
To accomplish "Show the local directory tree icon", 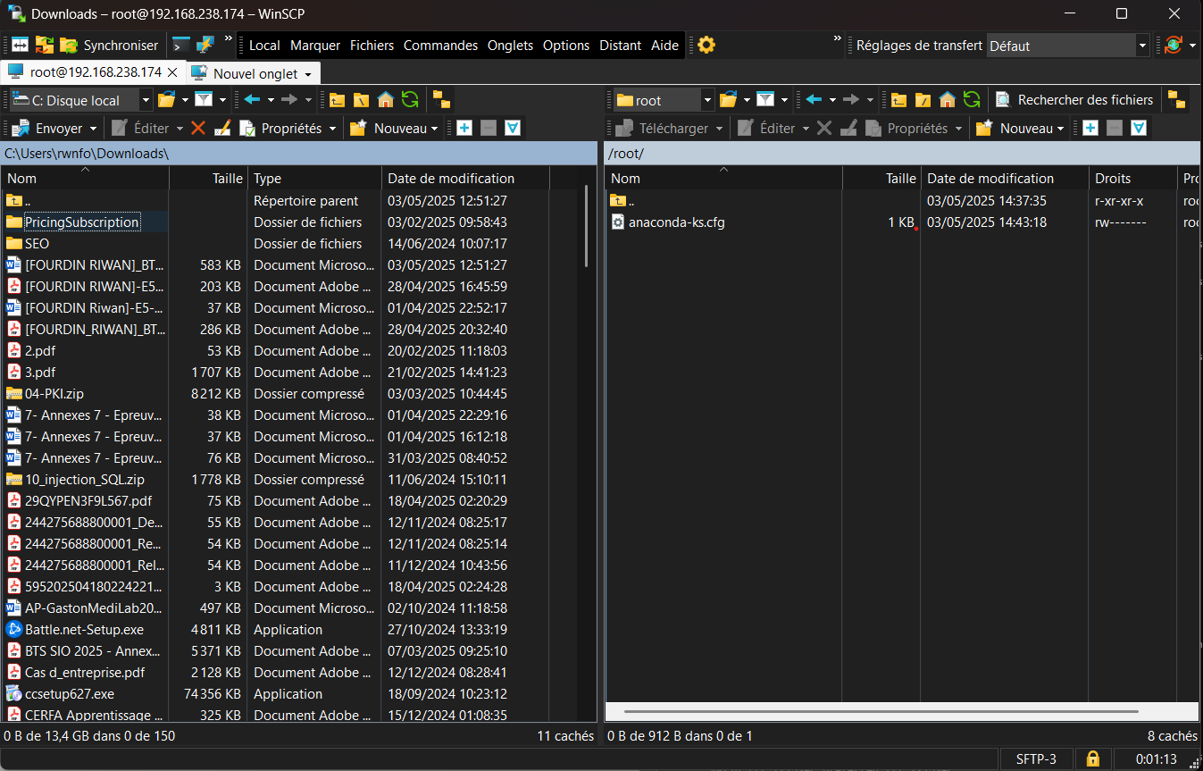I will (441, 100).
